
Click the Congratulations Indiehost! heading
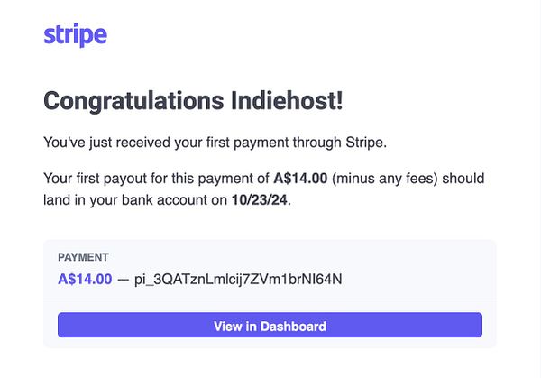[193, 100]
